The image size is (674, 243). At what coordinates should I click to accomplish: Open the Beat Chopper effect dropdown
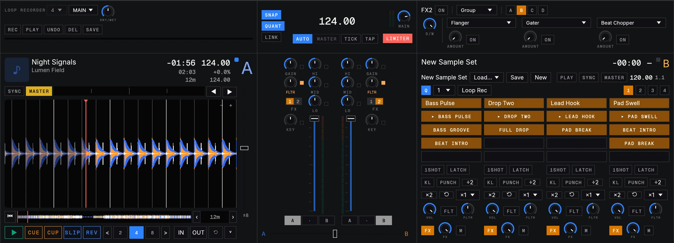pyautogui.click(x=631, y=23)
